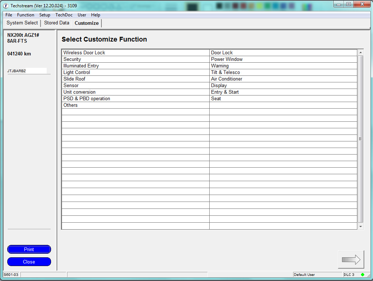Click the Techstream title bar app icon
The image size is (373, 281).
[6, 6]
